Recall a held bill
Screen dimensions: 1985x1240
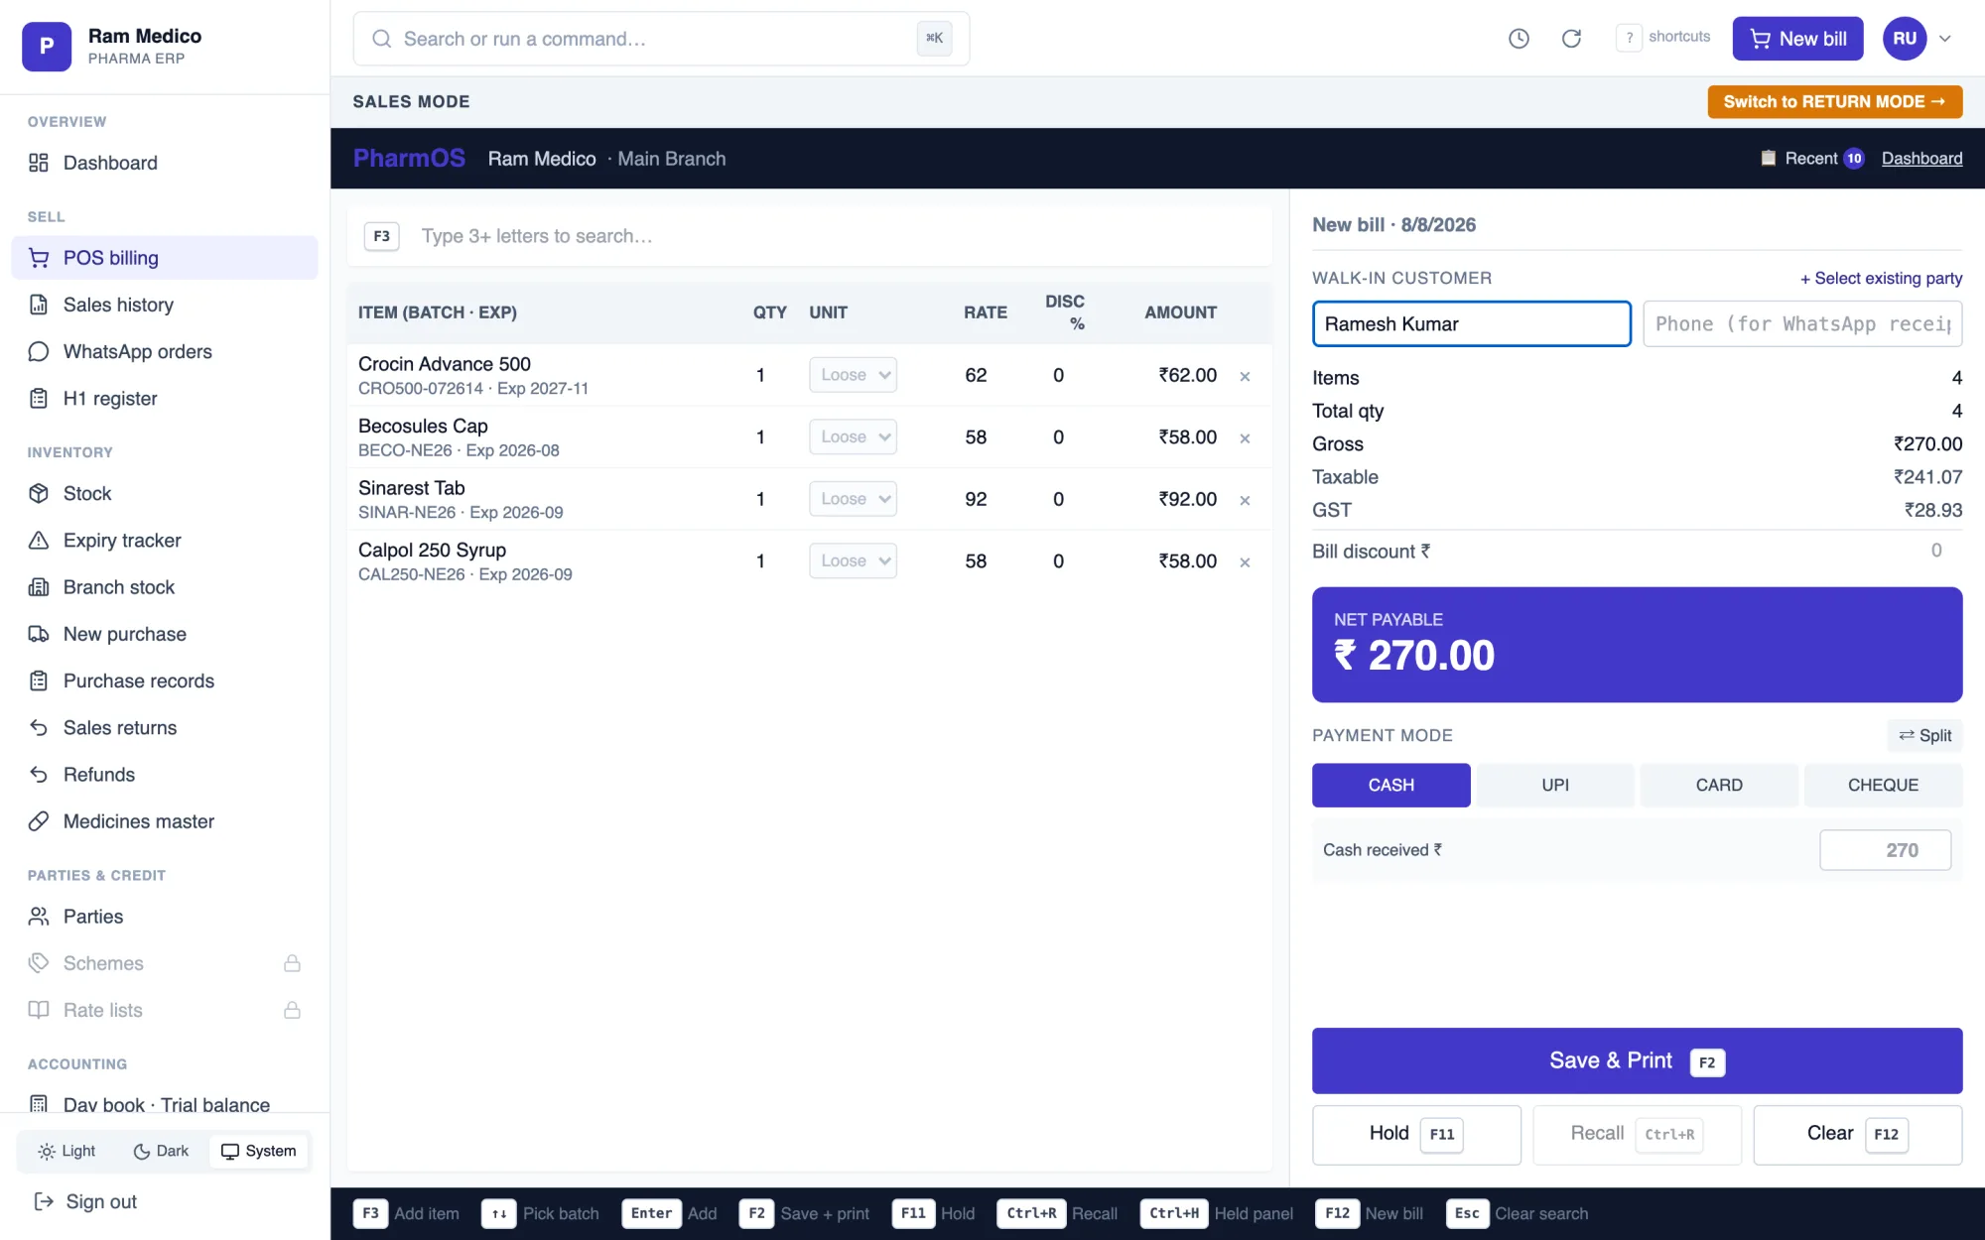1637,1134
